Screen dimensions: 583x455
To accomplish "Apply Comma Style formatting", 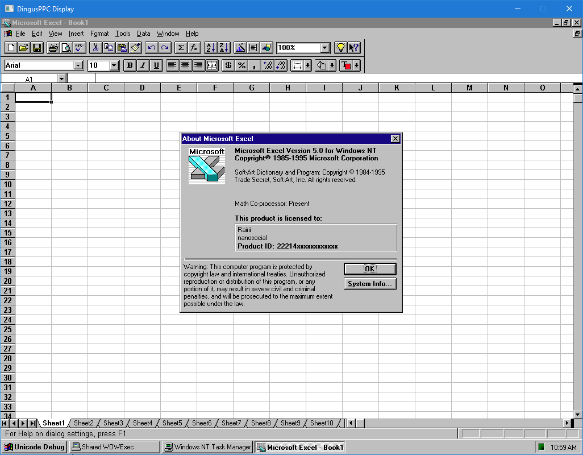I will click(255, 65).
